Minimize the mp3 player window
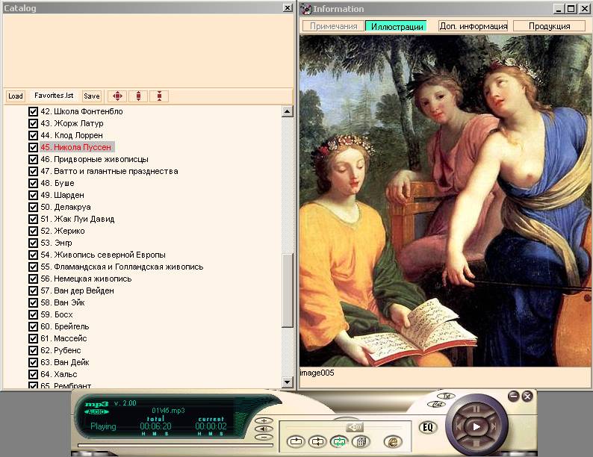 513,396
